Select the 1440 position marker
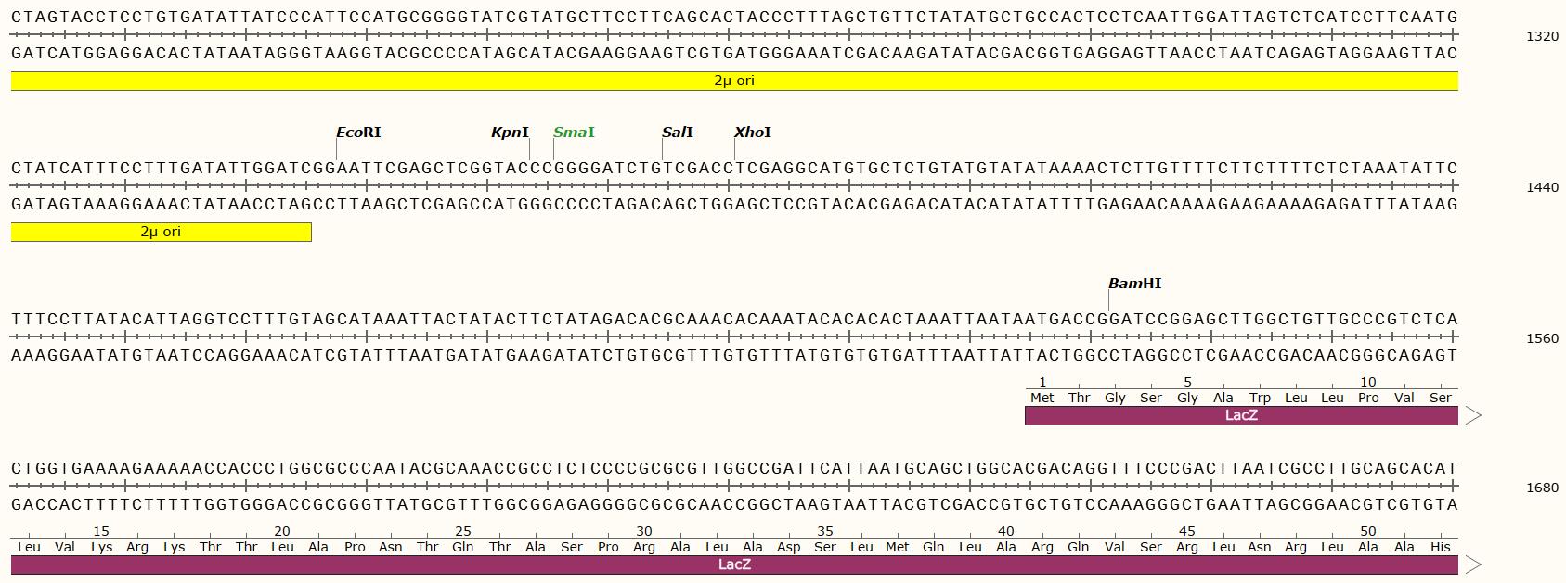The width and height of the screenshot is (1566, 583). tap(1542, 187)
